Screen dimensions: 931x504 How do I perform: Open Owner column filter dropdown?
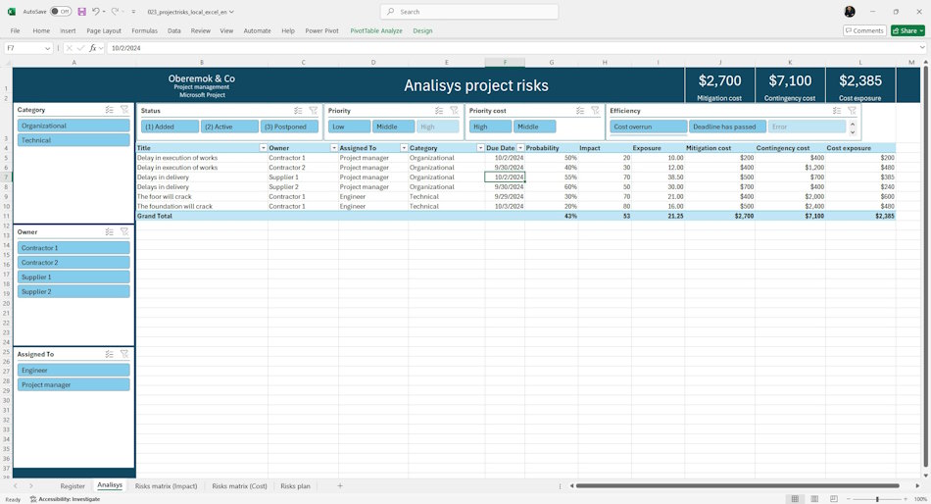click(x=333, y=148)
